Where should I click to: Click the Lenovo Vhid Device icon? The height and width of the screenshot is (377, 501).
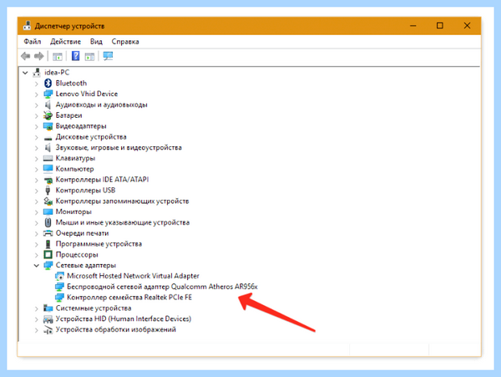[48, 94]
